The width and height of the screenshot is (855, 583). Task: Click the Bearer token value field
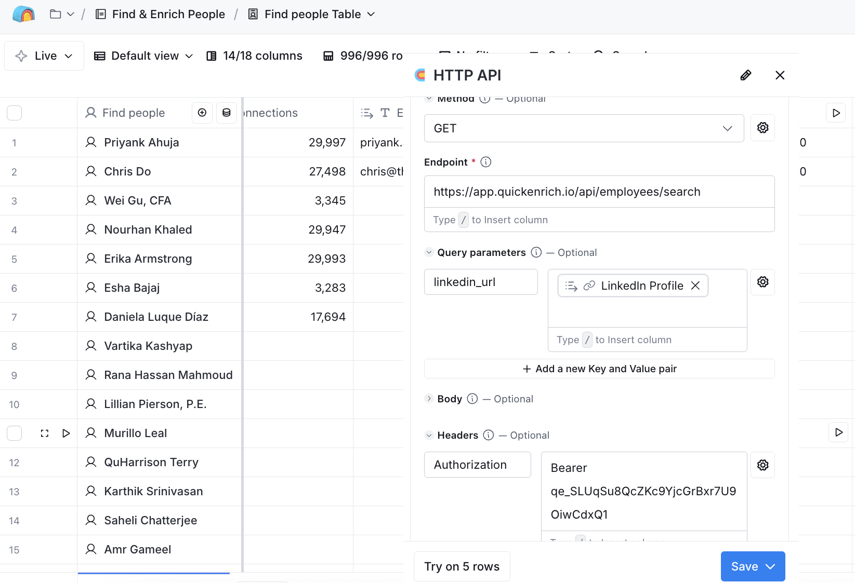(x=643, y=491)
